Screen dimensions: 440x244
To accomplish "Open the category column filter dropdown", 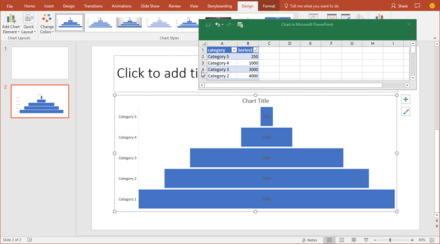I will [x=234, y=50].
